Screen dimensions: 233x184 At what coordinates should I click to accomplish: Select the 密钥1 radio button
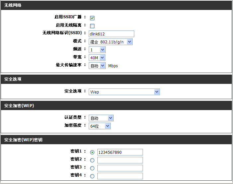pos(92,153)
